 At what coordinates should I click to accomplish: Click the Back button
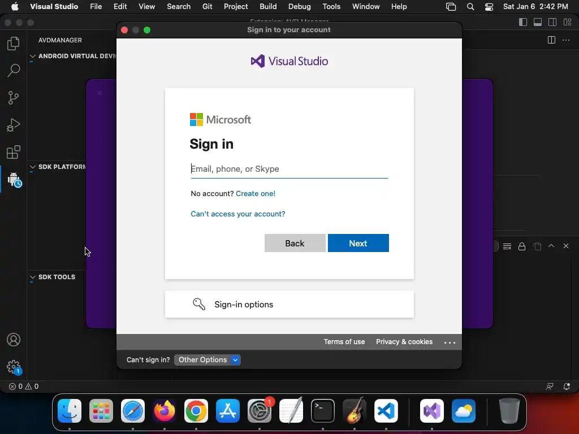295,243
